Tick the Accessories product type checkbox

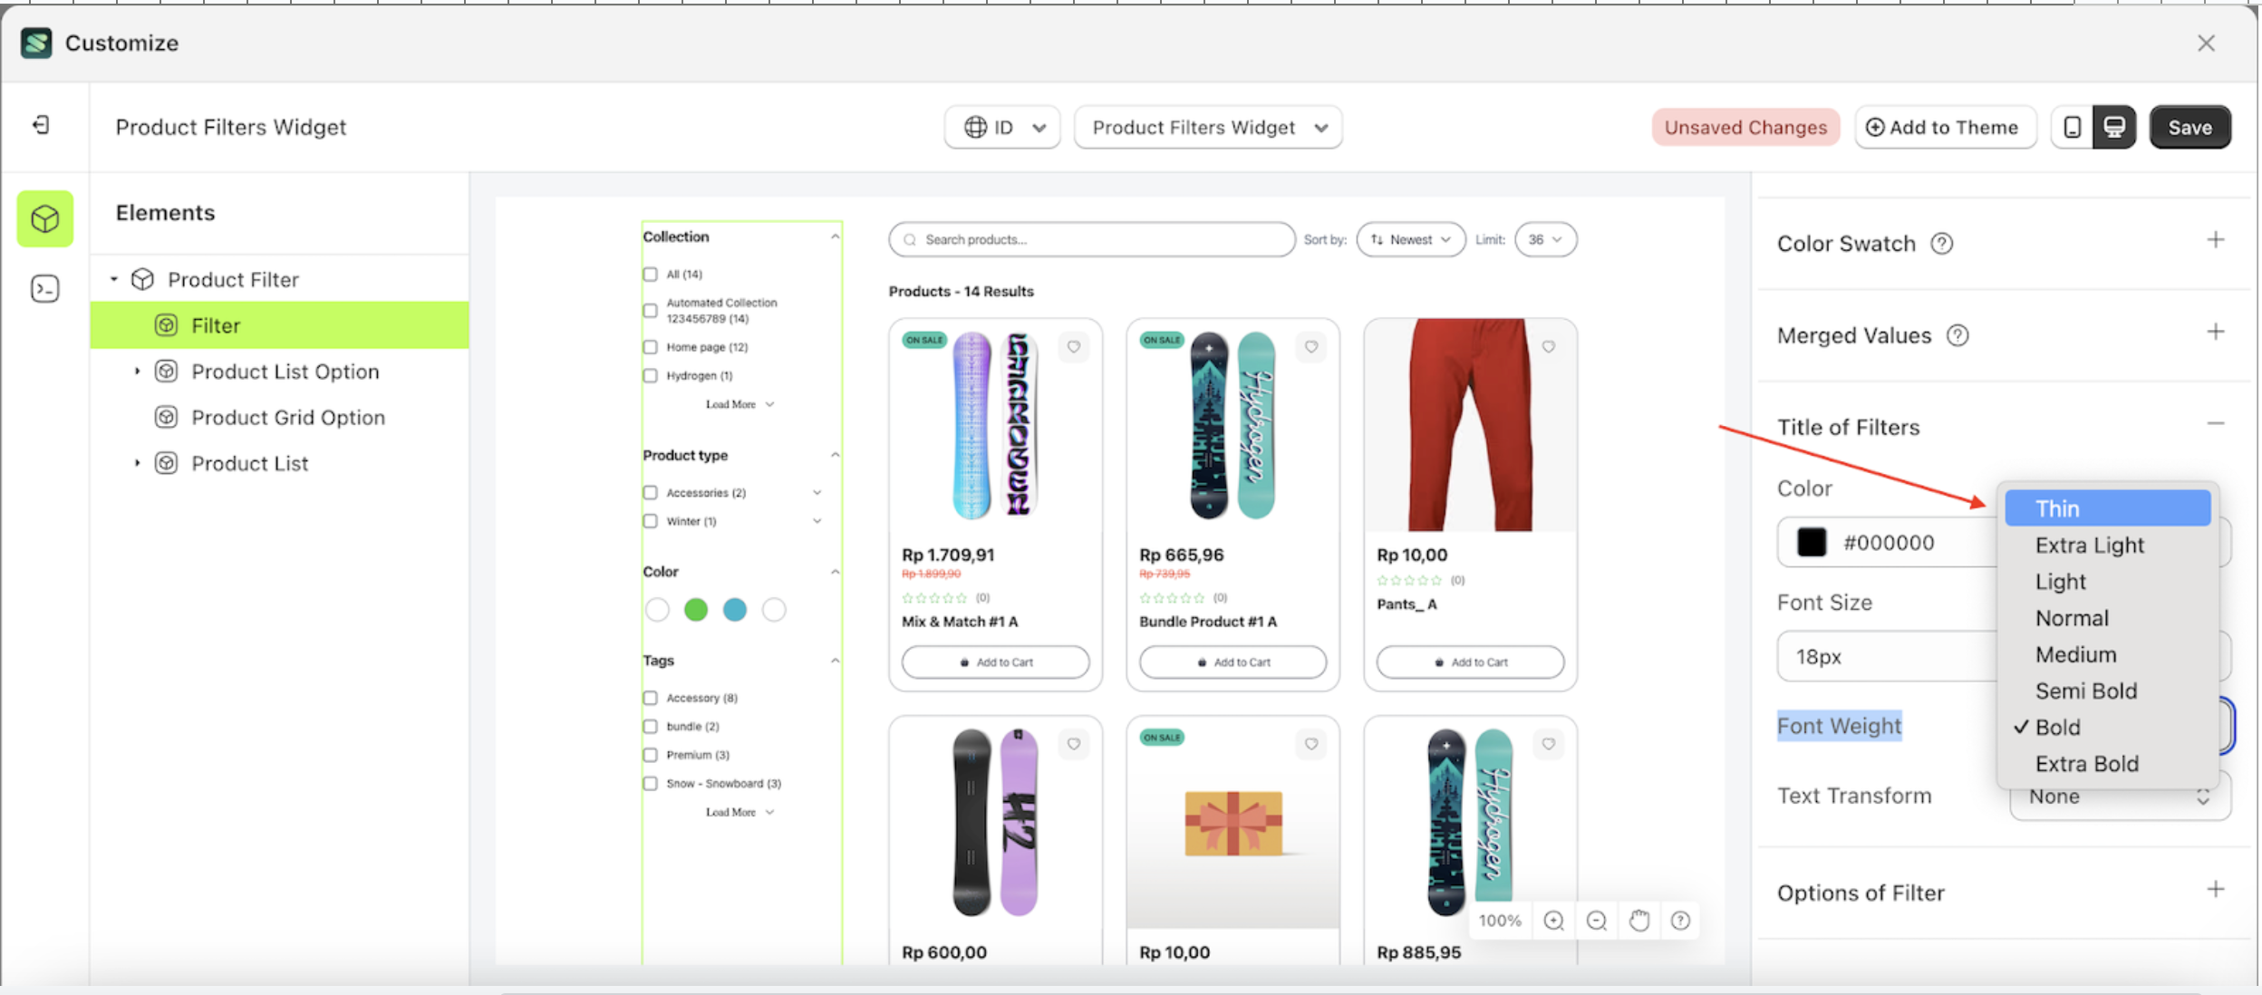coord(650,493)
